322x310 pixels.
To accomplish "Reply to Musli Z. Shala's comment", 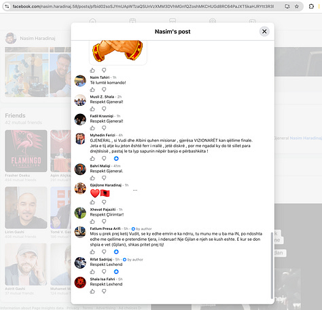I will pos(104,109).
